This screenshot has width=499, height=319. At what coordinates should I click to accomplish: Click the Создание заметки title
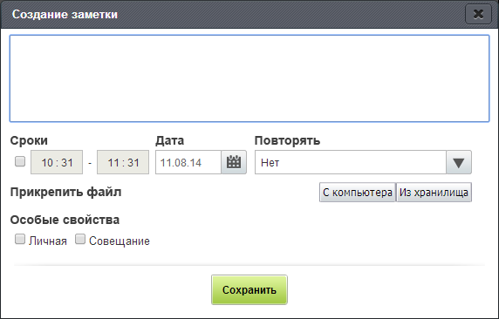point(65,14)
